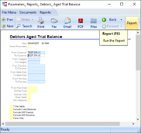Click the To Turnover field

pos(36,69)
